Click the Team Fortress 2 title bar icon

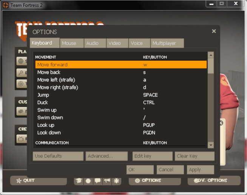(6, 5)
